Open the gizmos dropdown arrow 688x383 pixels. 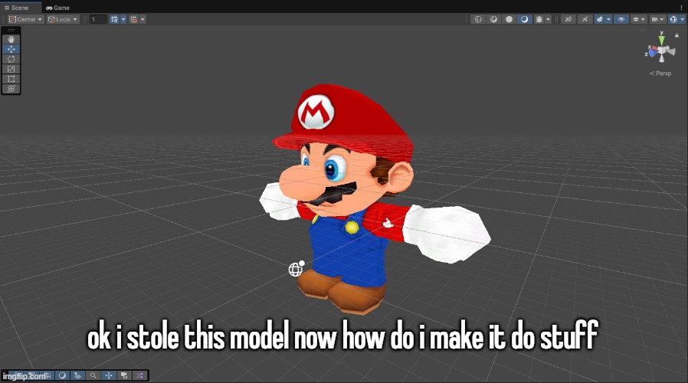[683, 19]
